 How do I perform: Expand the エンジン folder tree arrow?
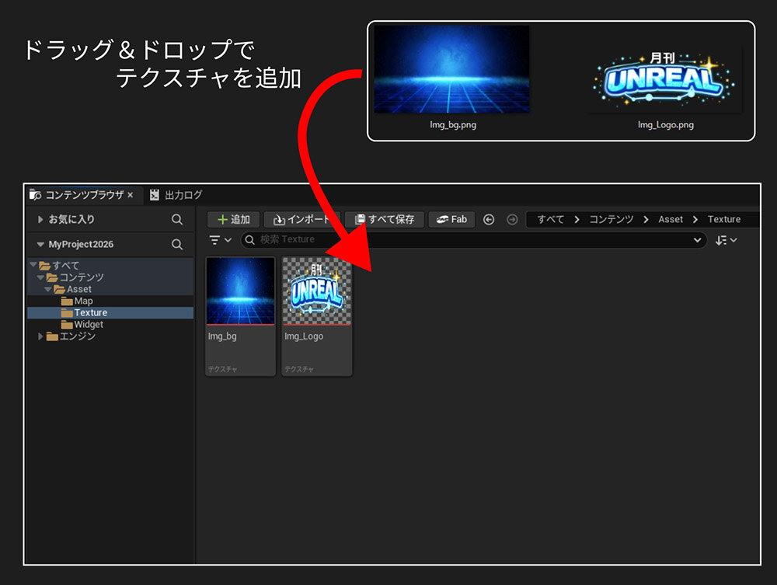tap(41, 336)
